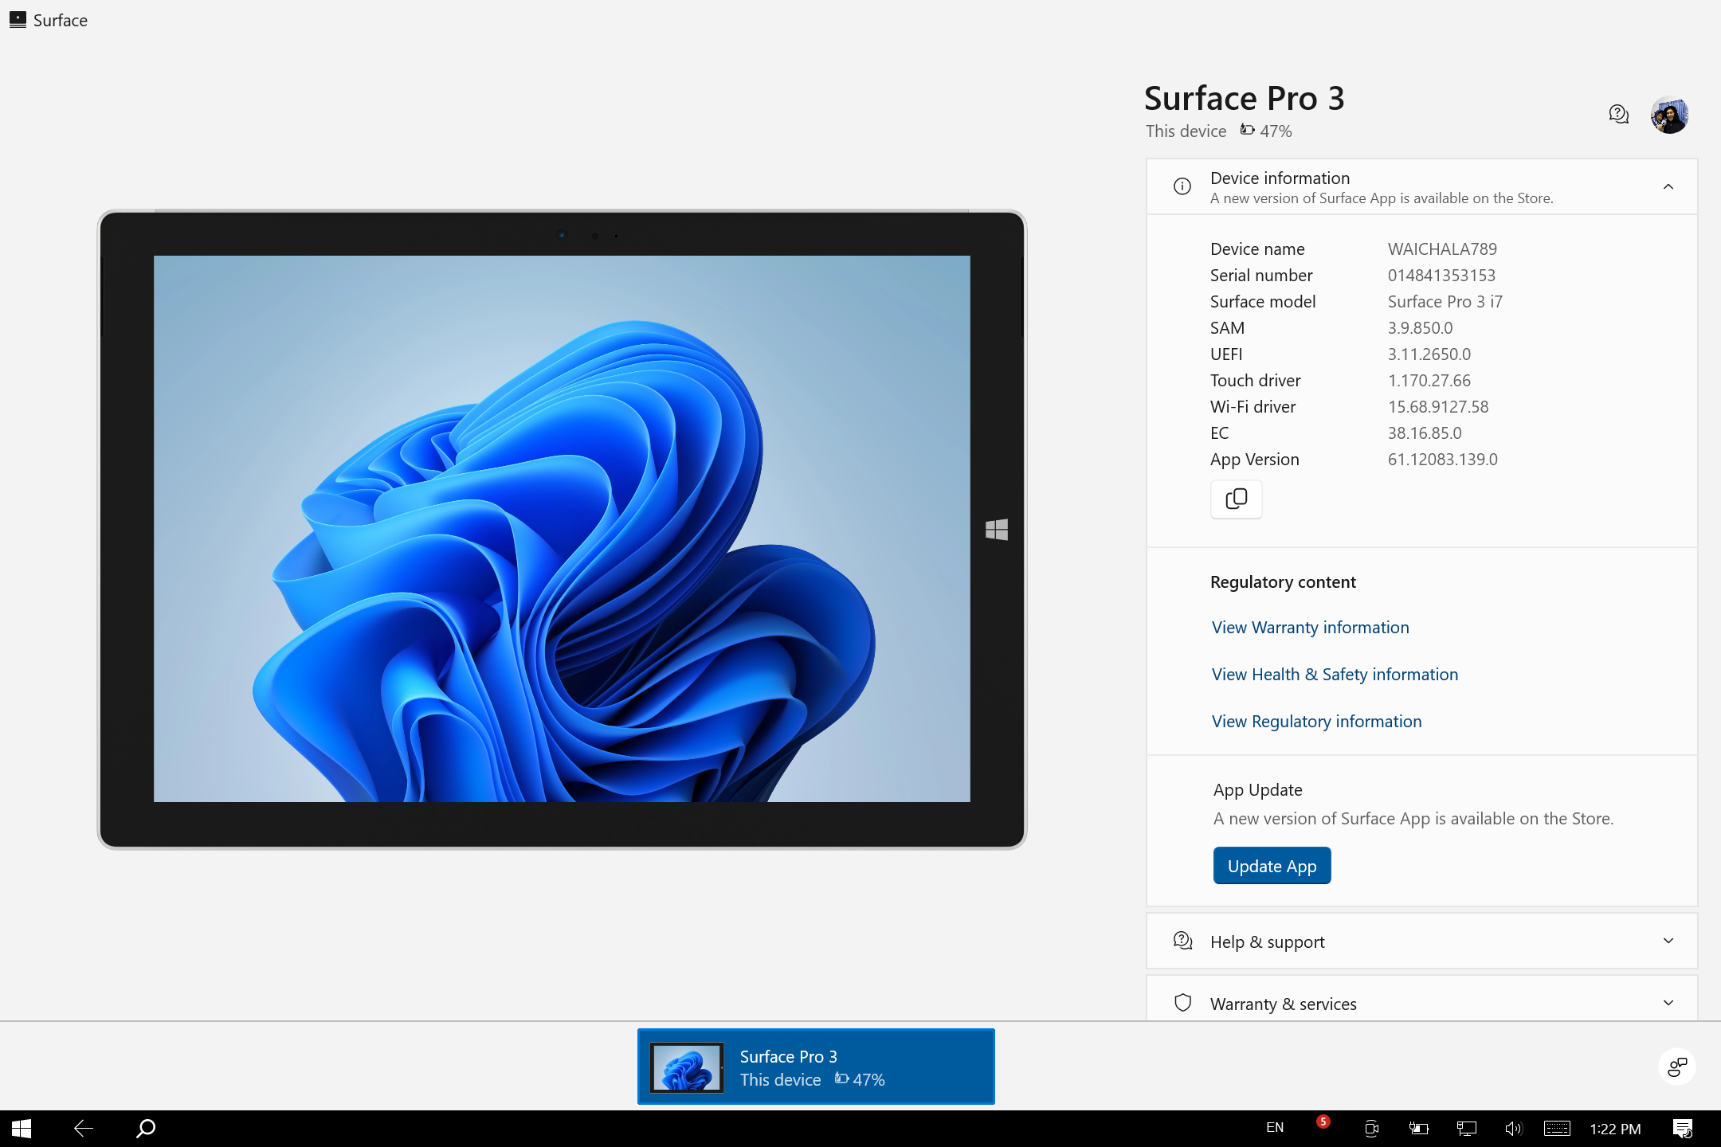Click the Help & support headset icon
The image size is (1721, 1147).
click(1183, 941)
